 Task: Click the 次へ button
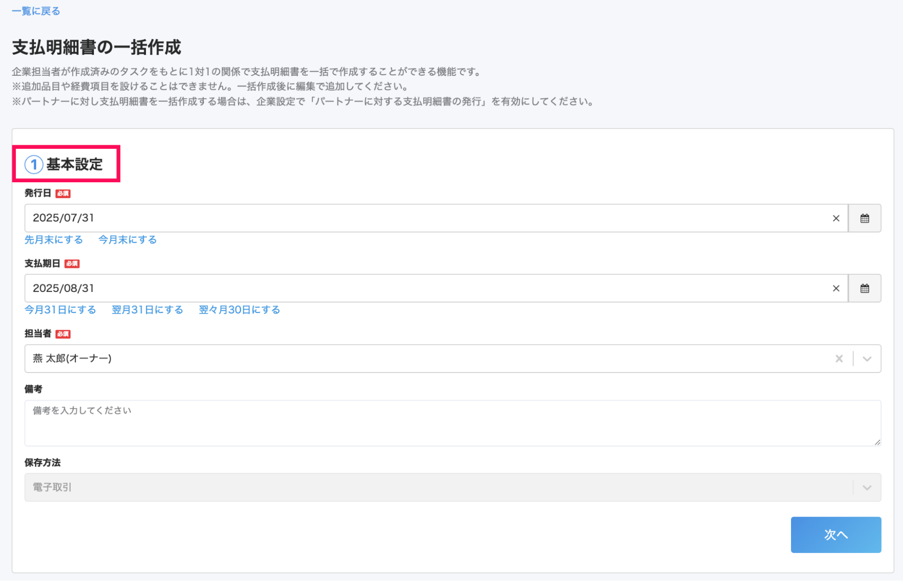point(836,535)
